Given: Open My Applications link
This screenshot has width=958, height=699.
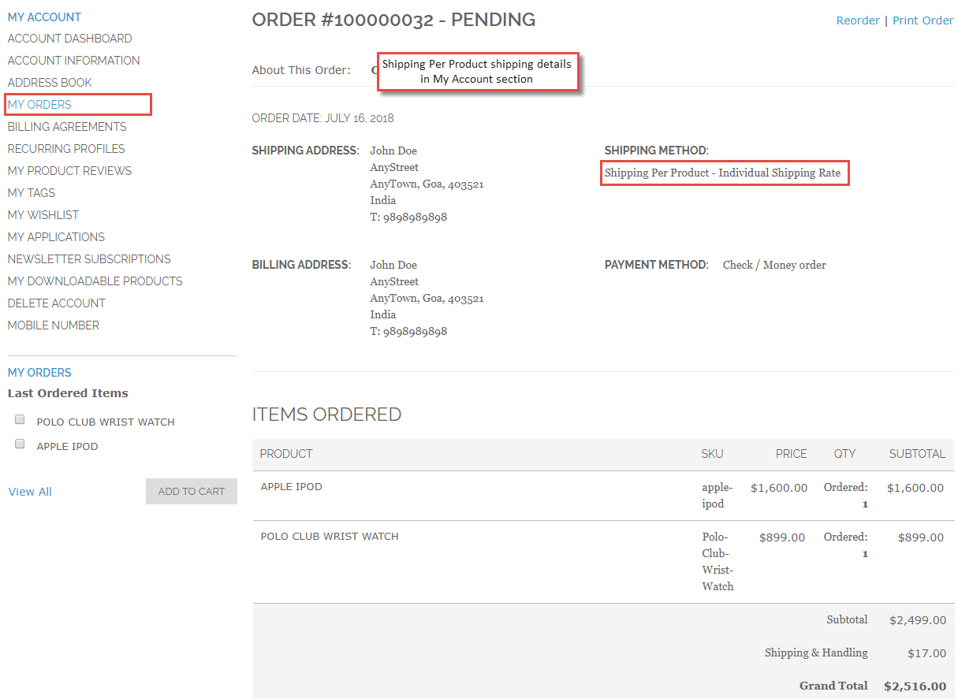Looking at the screenshot, I should pos(56,237).
